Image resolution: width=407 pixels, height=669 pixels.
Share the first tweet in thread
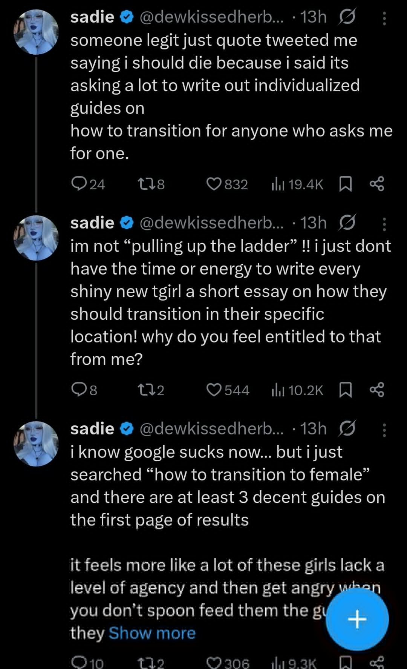[377, 184]
